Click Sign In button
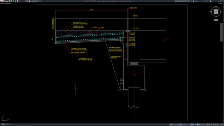This screenshot has width=224, height=126. [195, 1]
